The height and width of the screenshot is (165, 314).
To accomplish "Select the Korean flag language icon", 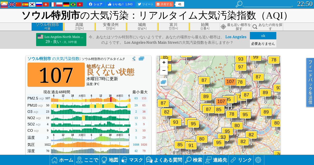I will [x=32, y=4].
